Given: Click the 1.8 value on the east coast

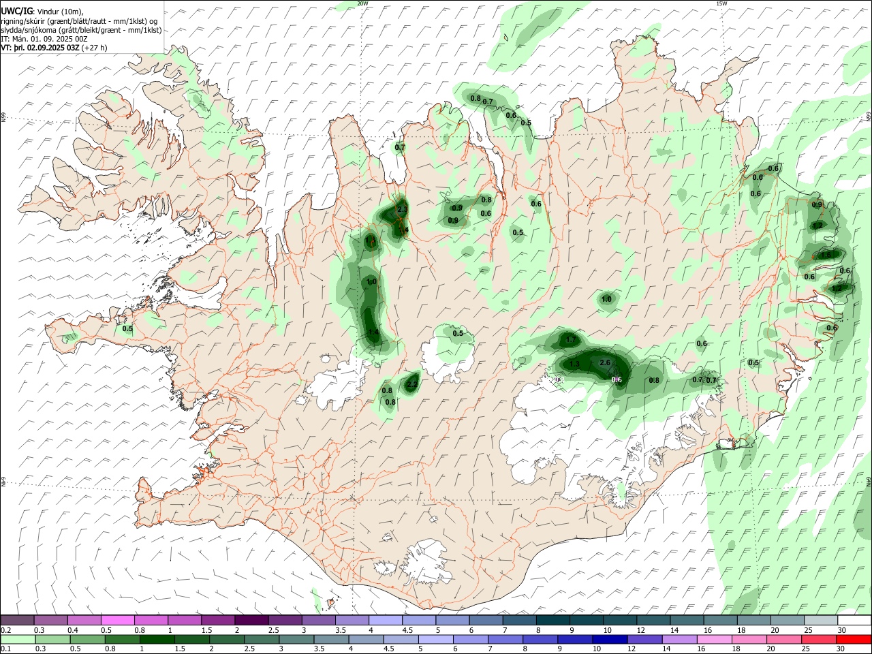Looking at the screenshot, I should coord(826,255).
